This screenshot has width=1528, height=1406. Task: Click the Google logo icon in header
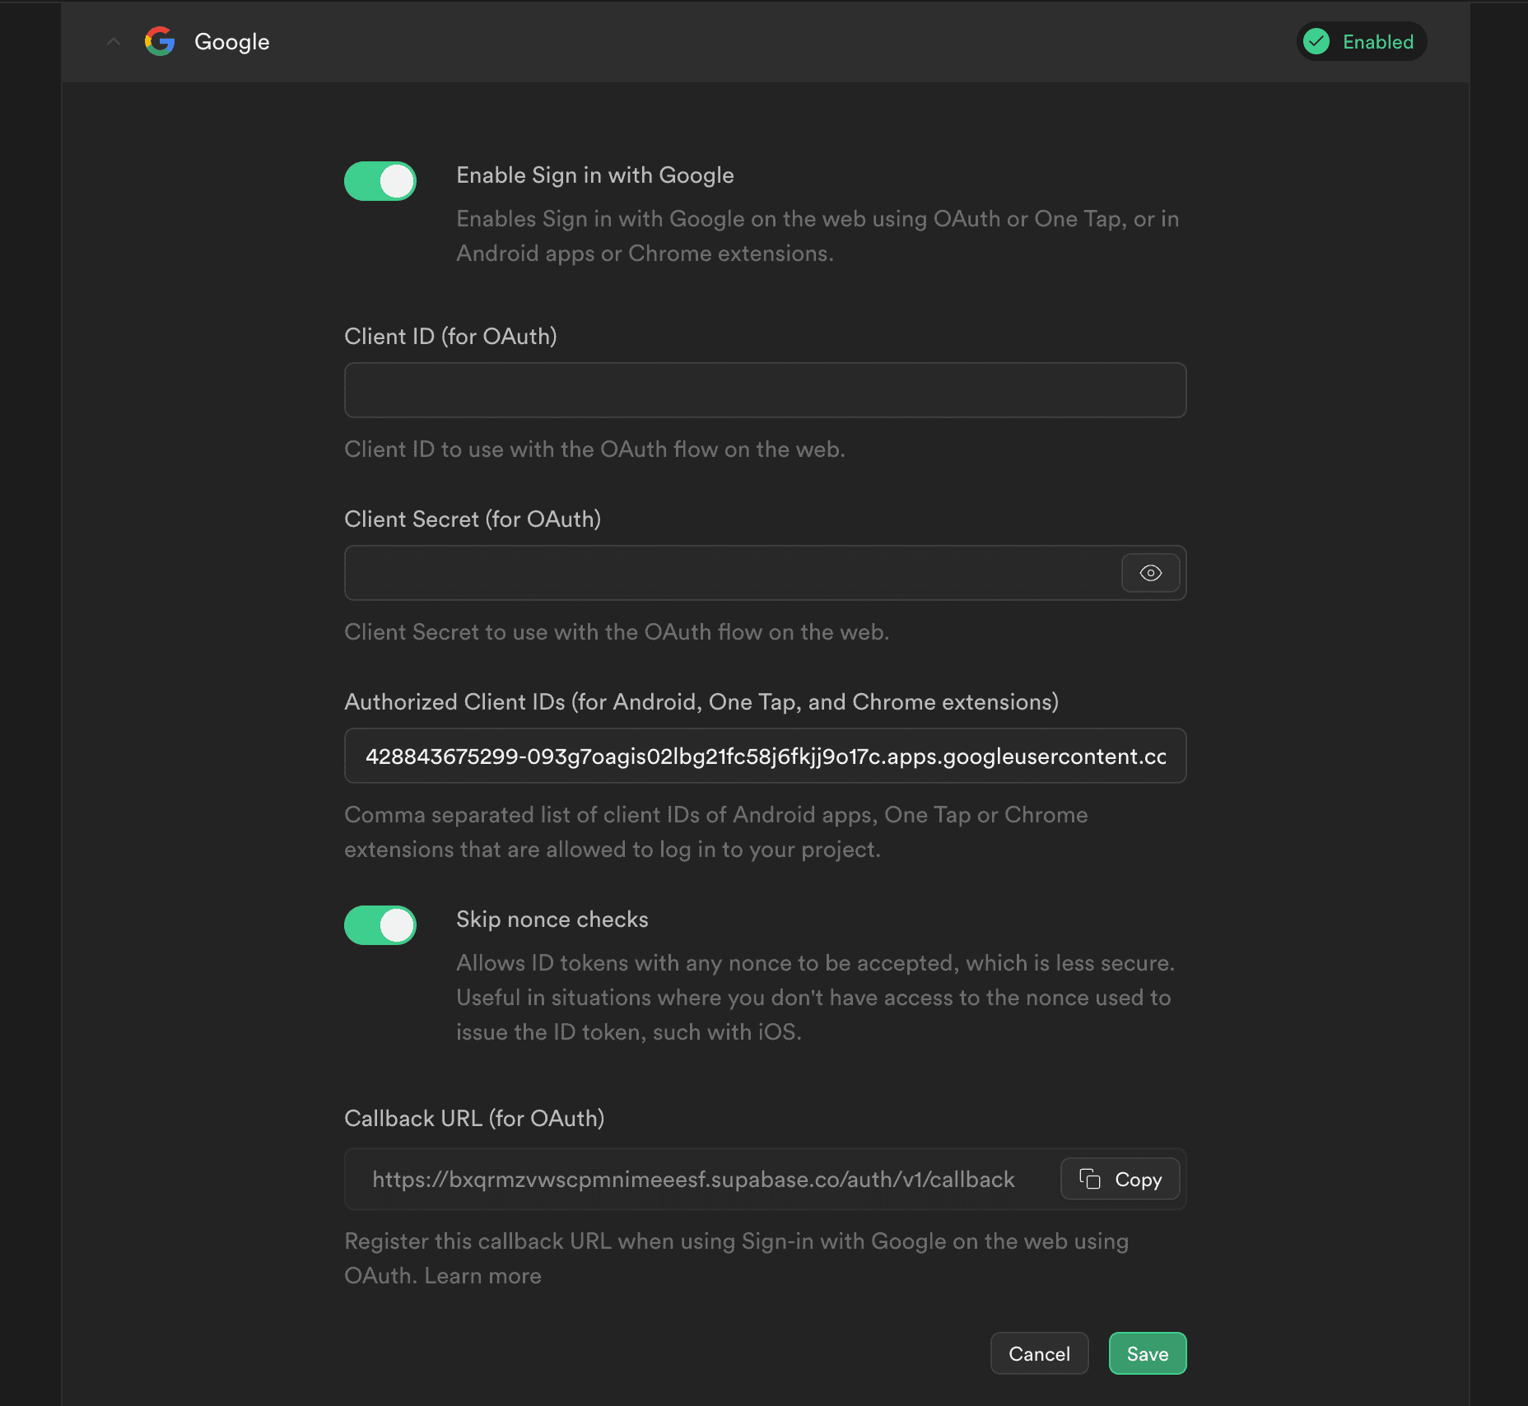160,41
